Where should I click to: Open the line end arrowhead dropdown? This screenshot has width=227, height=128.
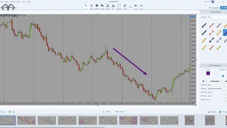click(226, 81)
